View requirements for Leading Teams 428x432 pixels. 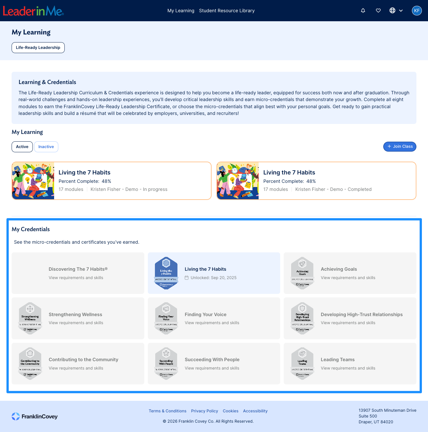[x=348, y=368]
